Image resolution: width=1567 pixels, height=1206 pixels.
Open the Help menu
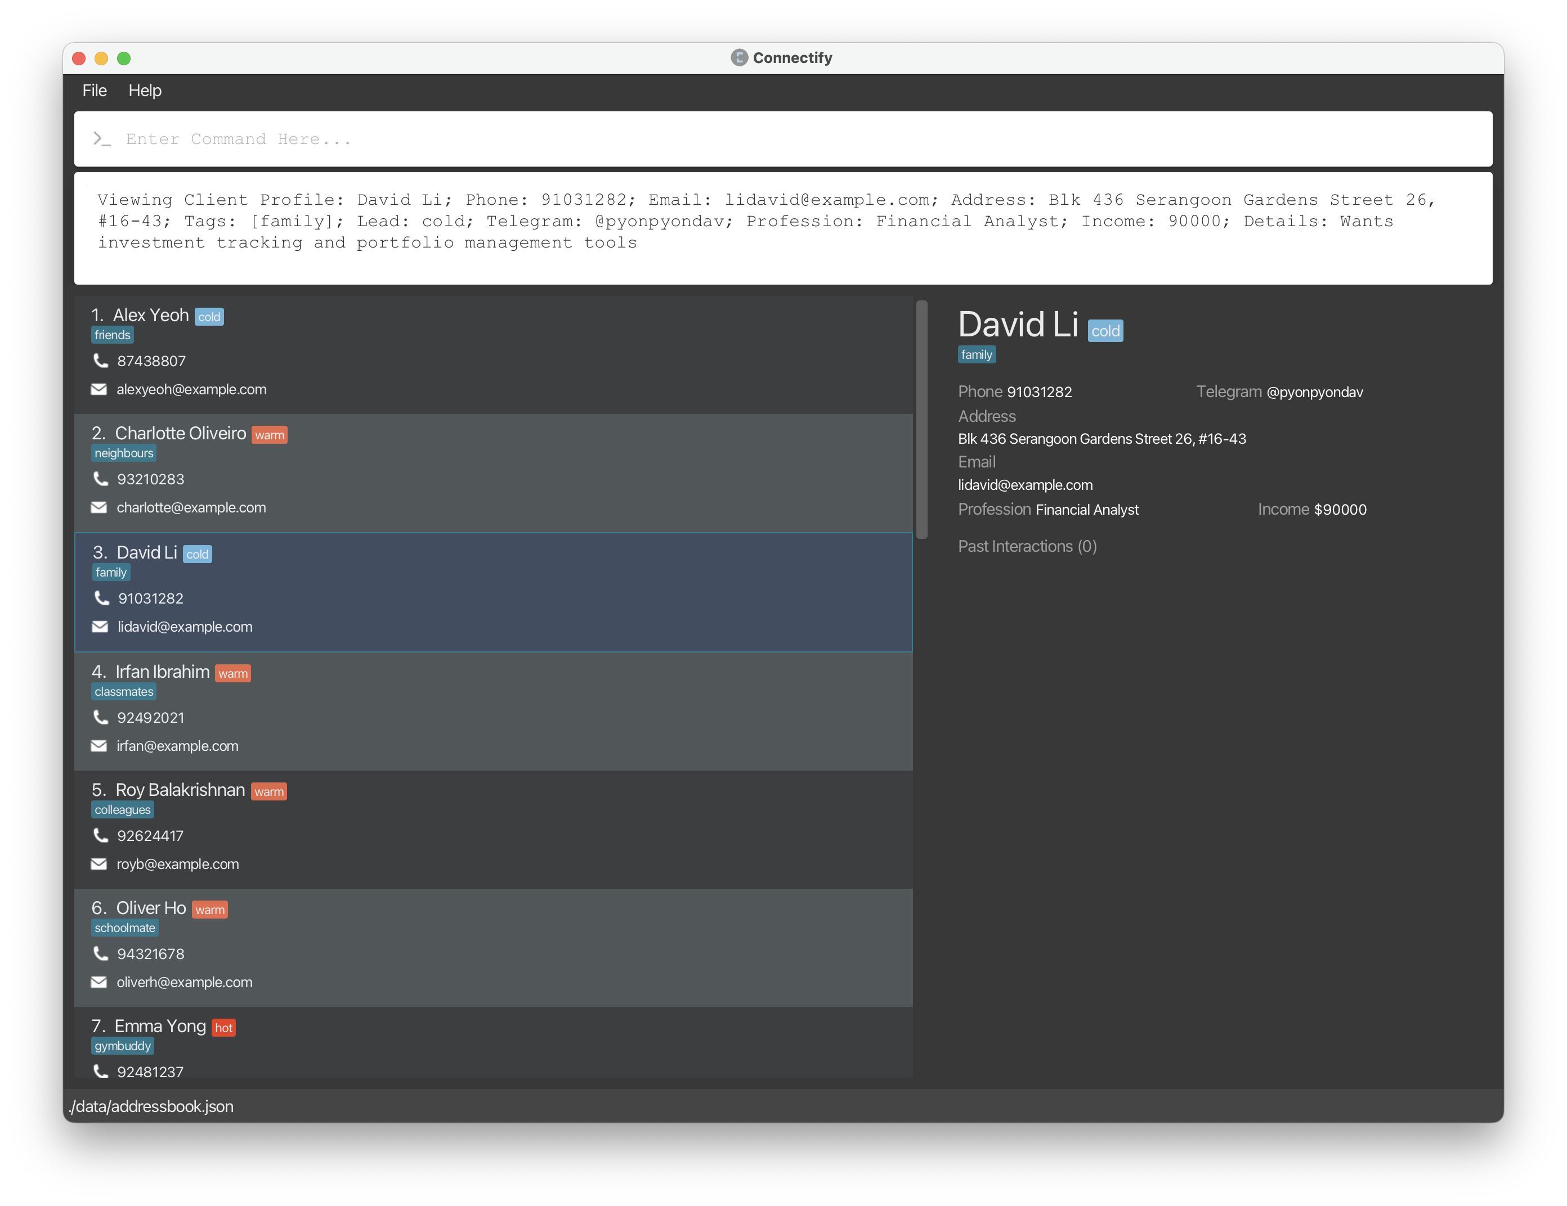tap(146, 90)
